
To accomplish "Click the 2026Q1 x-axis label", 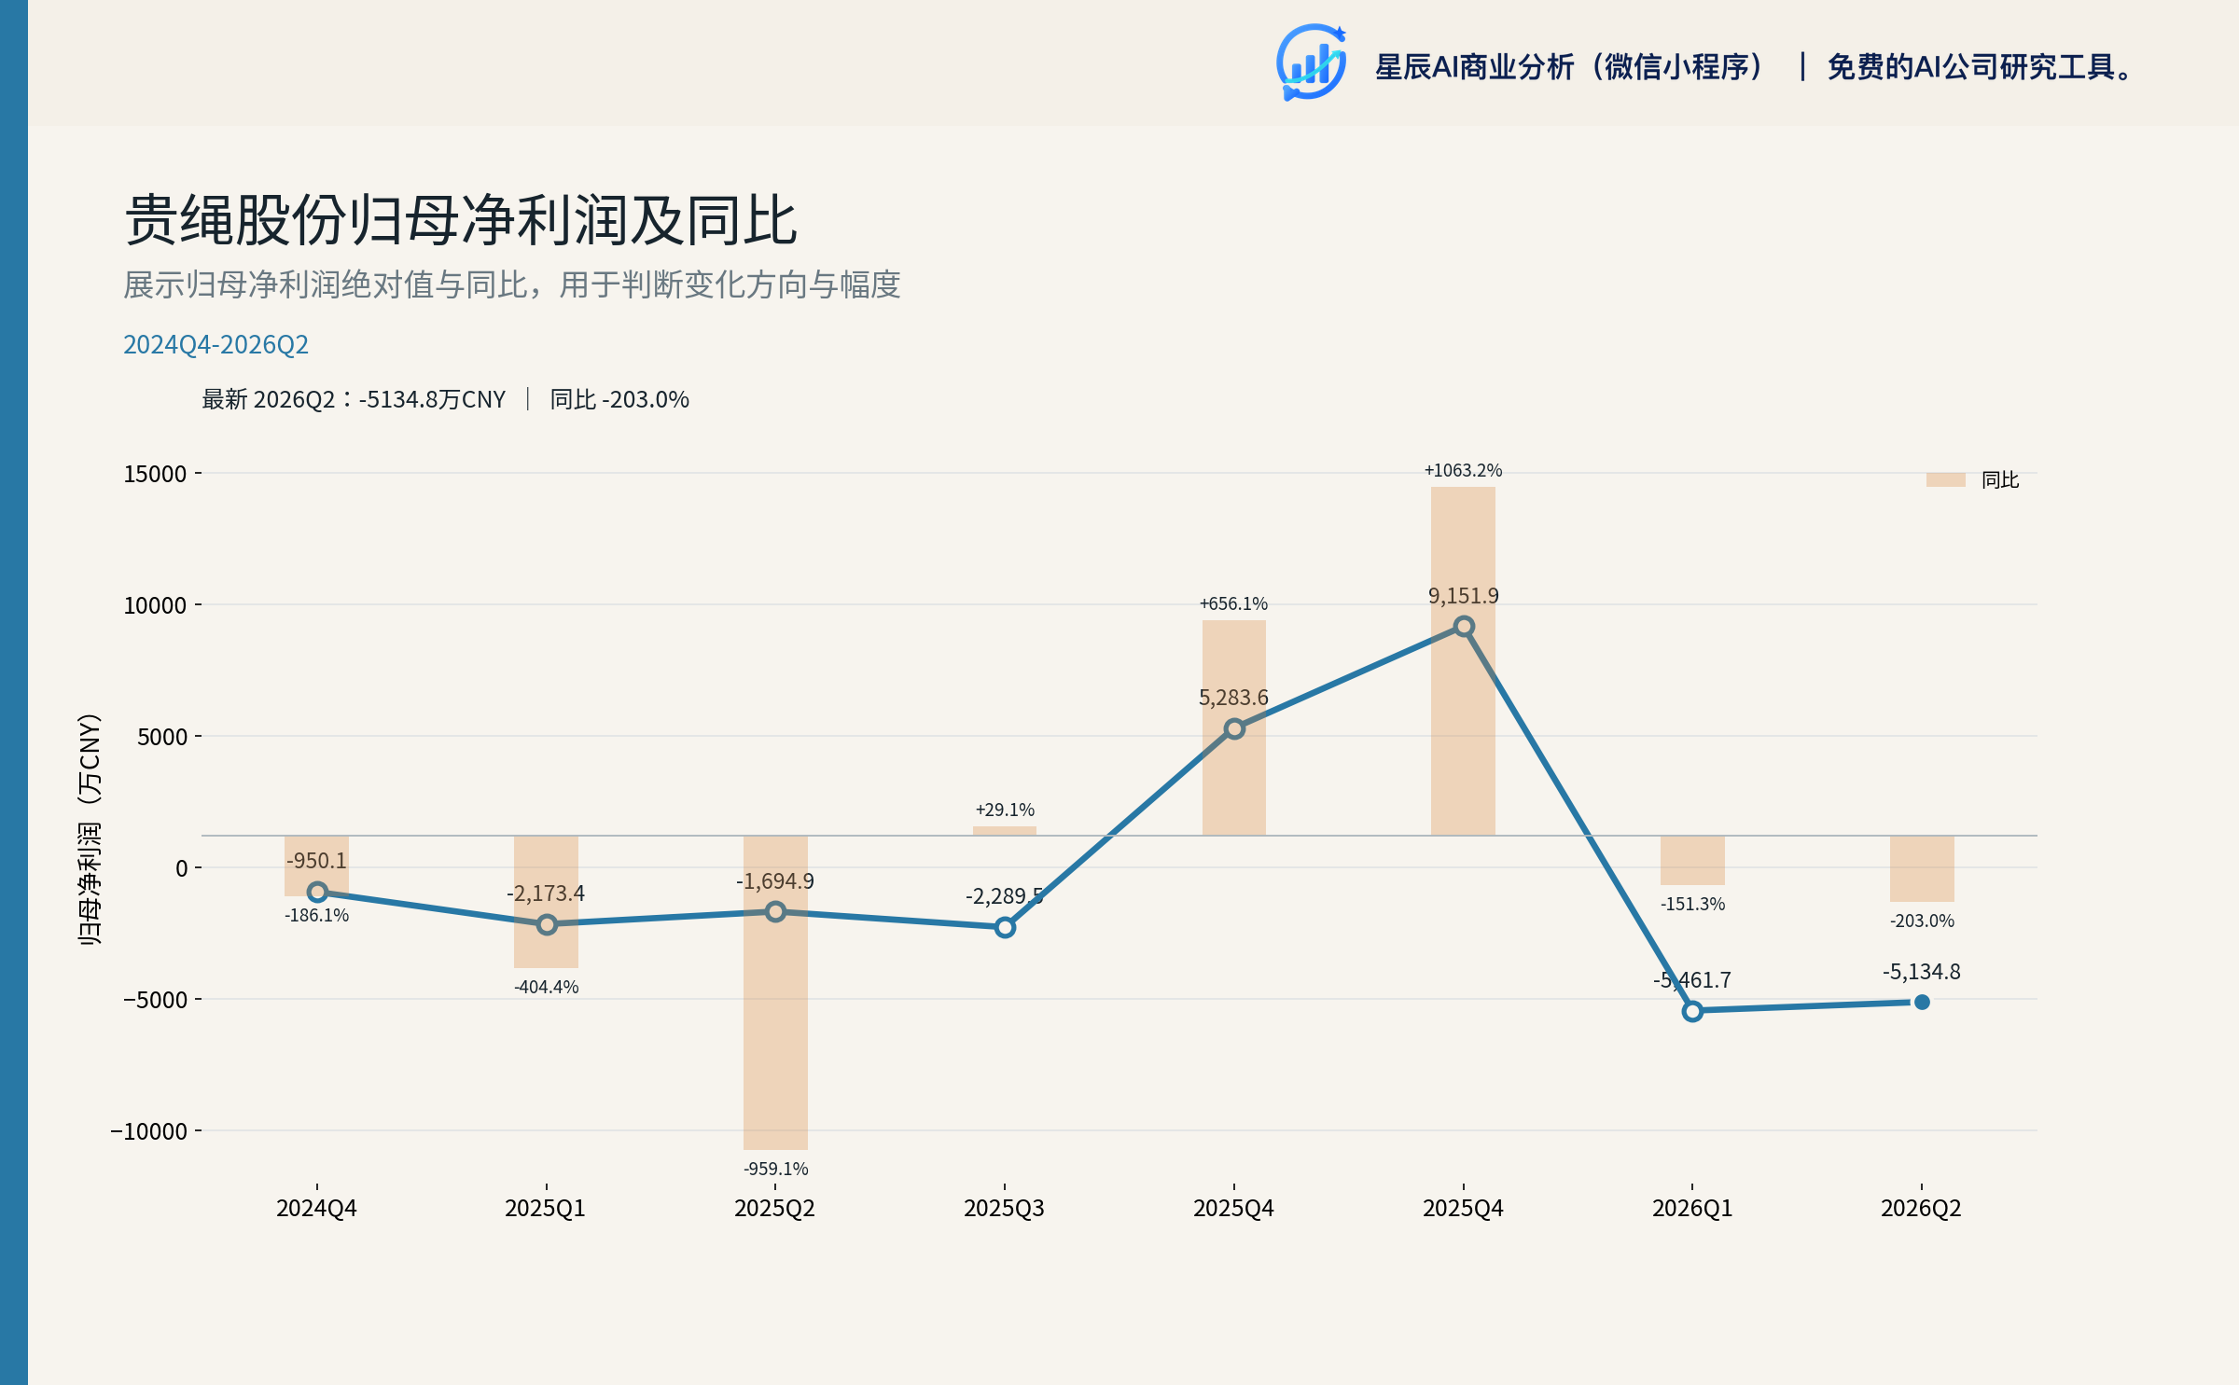I will click(x=1692, y=1208).
